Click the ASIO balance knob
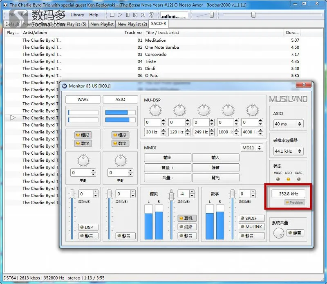 [x=121, y=161]
